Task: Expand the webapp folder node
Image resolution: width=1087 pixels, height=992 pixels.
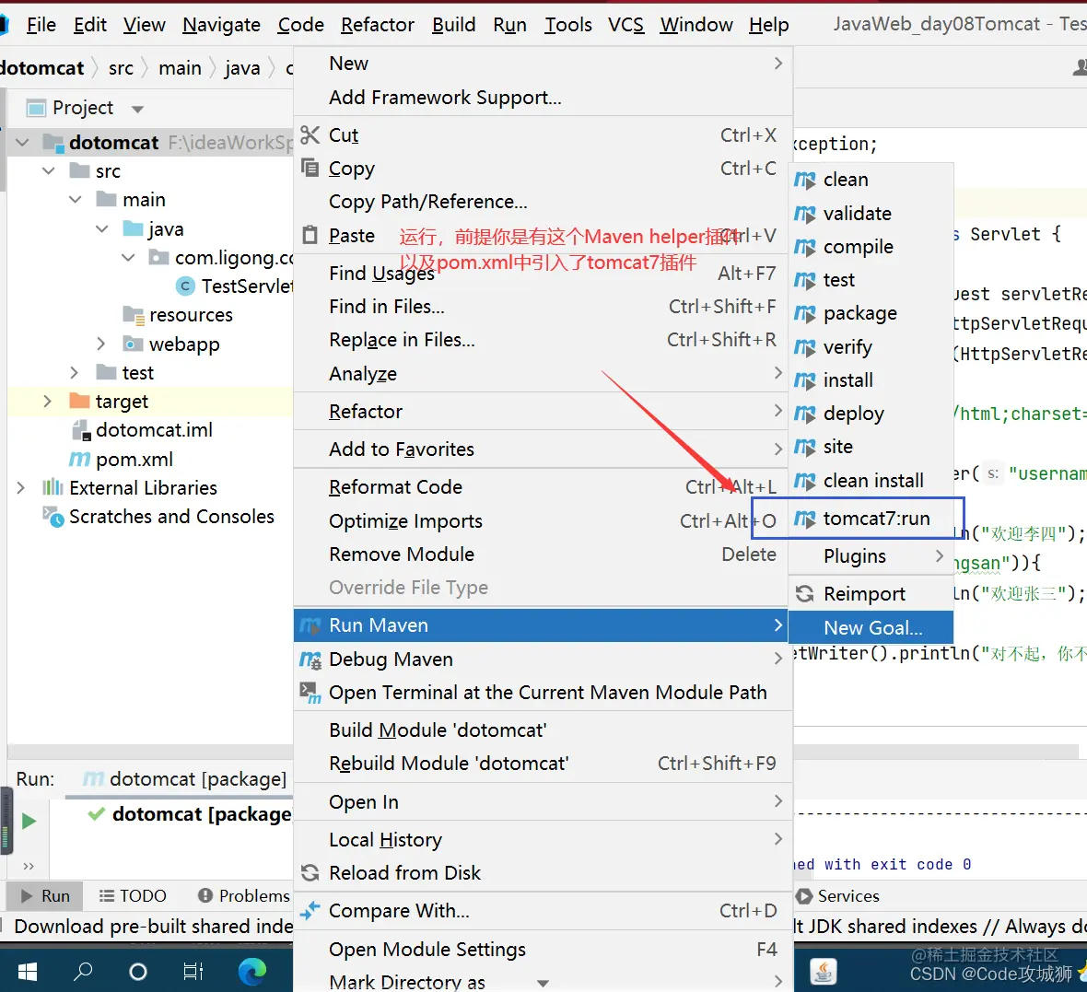Action: click(101, 344)
